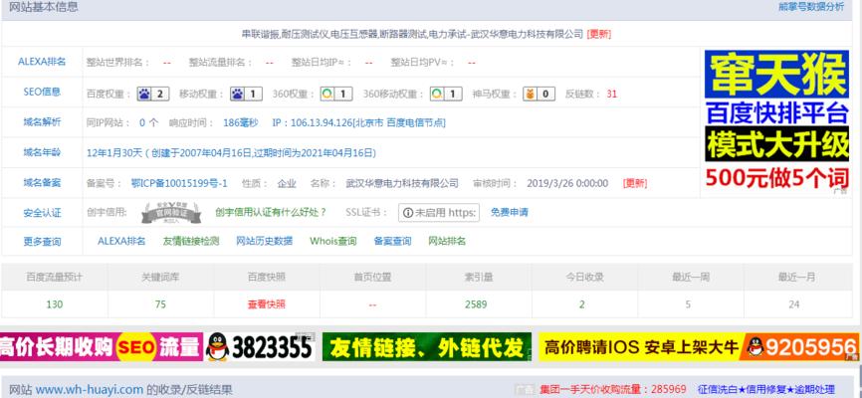Click the 360权重 badge showing 1
The width and height of the screenshot is (862, 398).
[x=336, y=94]
